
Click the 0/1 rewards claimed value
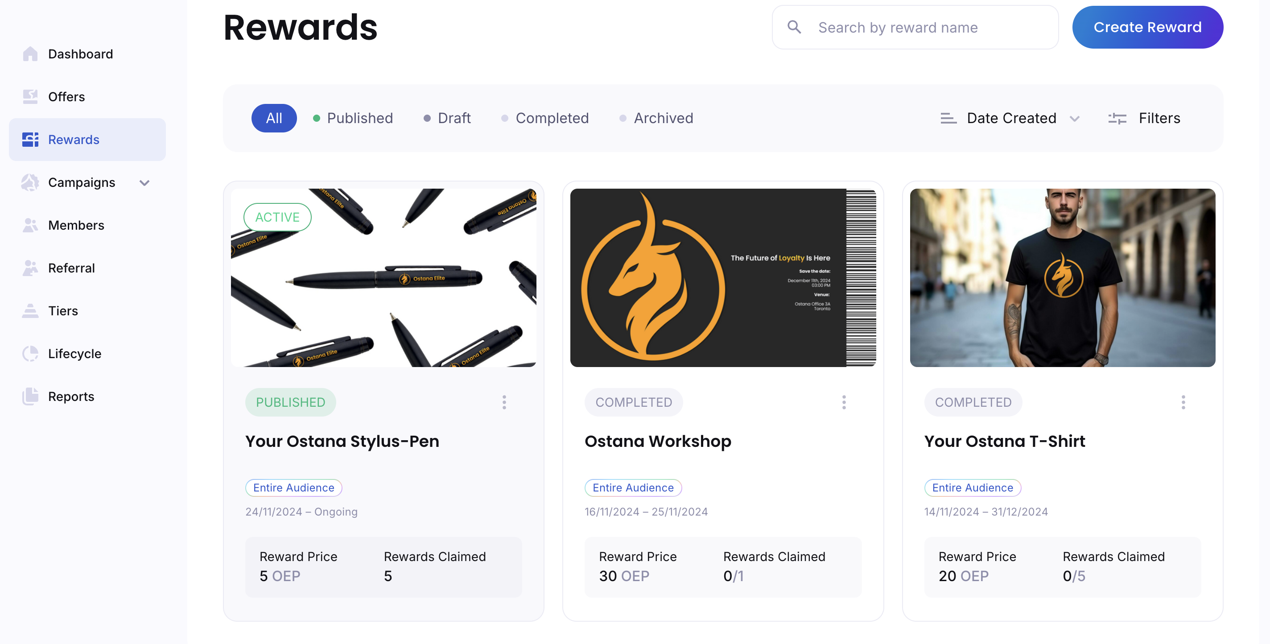point(733,577)
